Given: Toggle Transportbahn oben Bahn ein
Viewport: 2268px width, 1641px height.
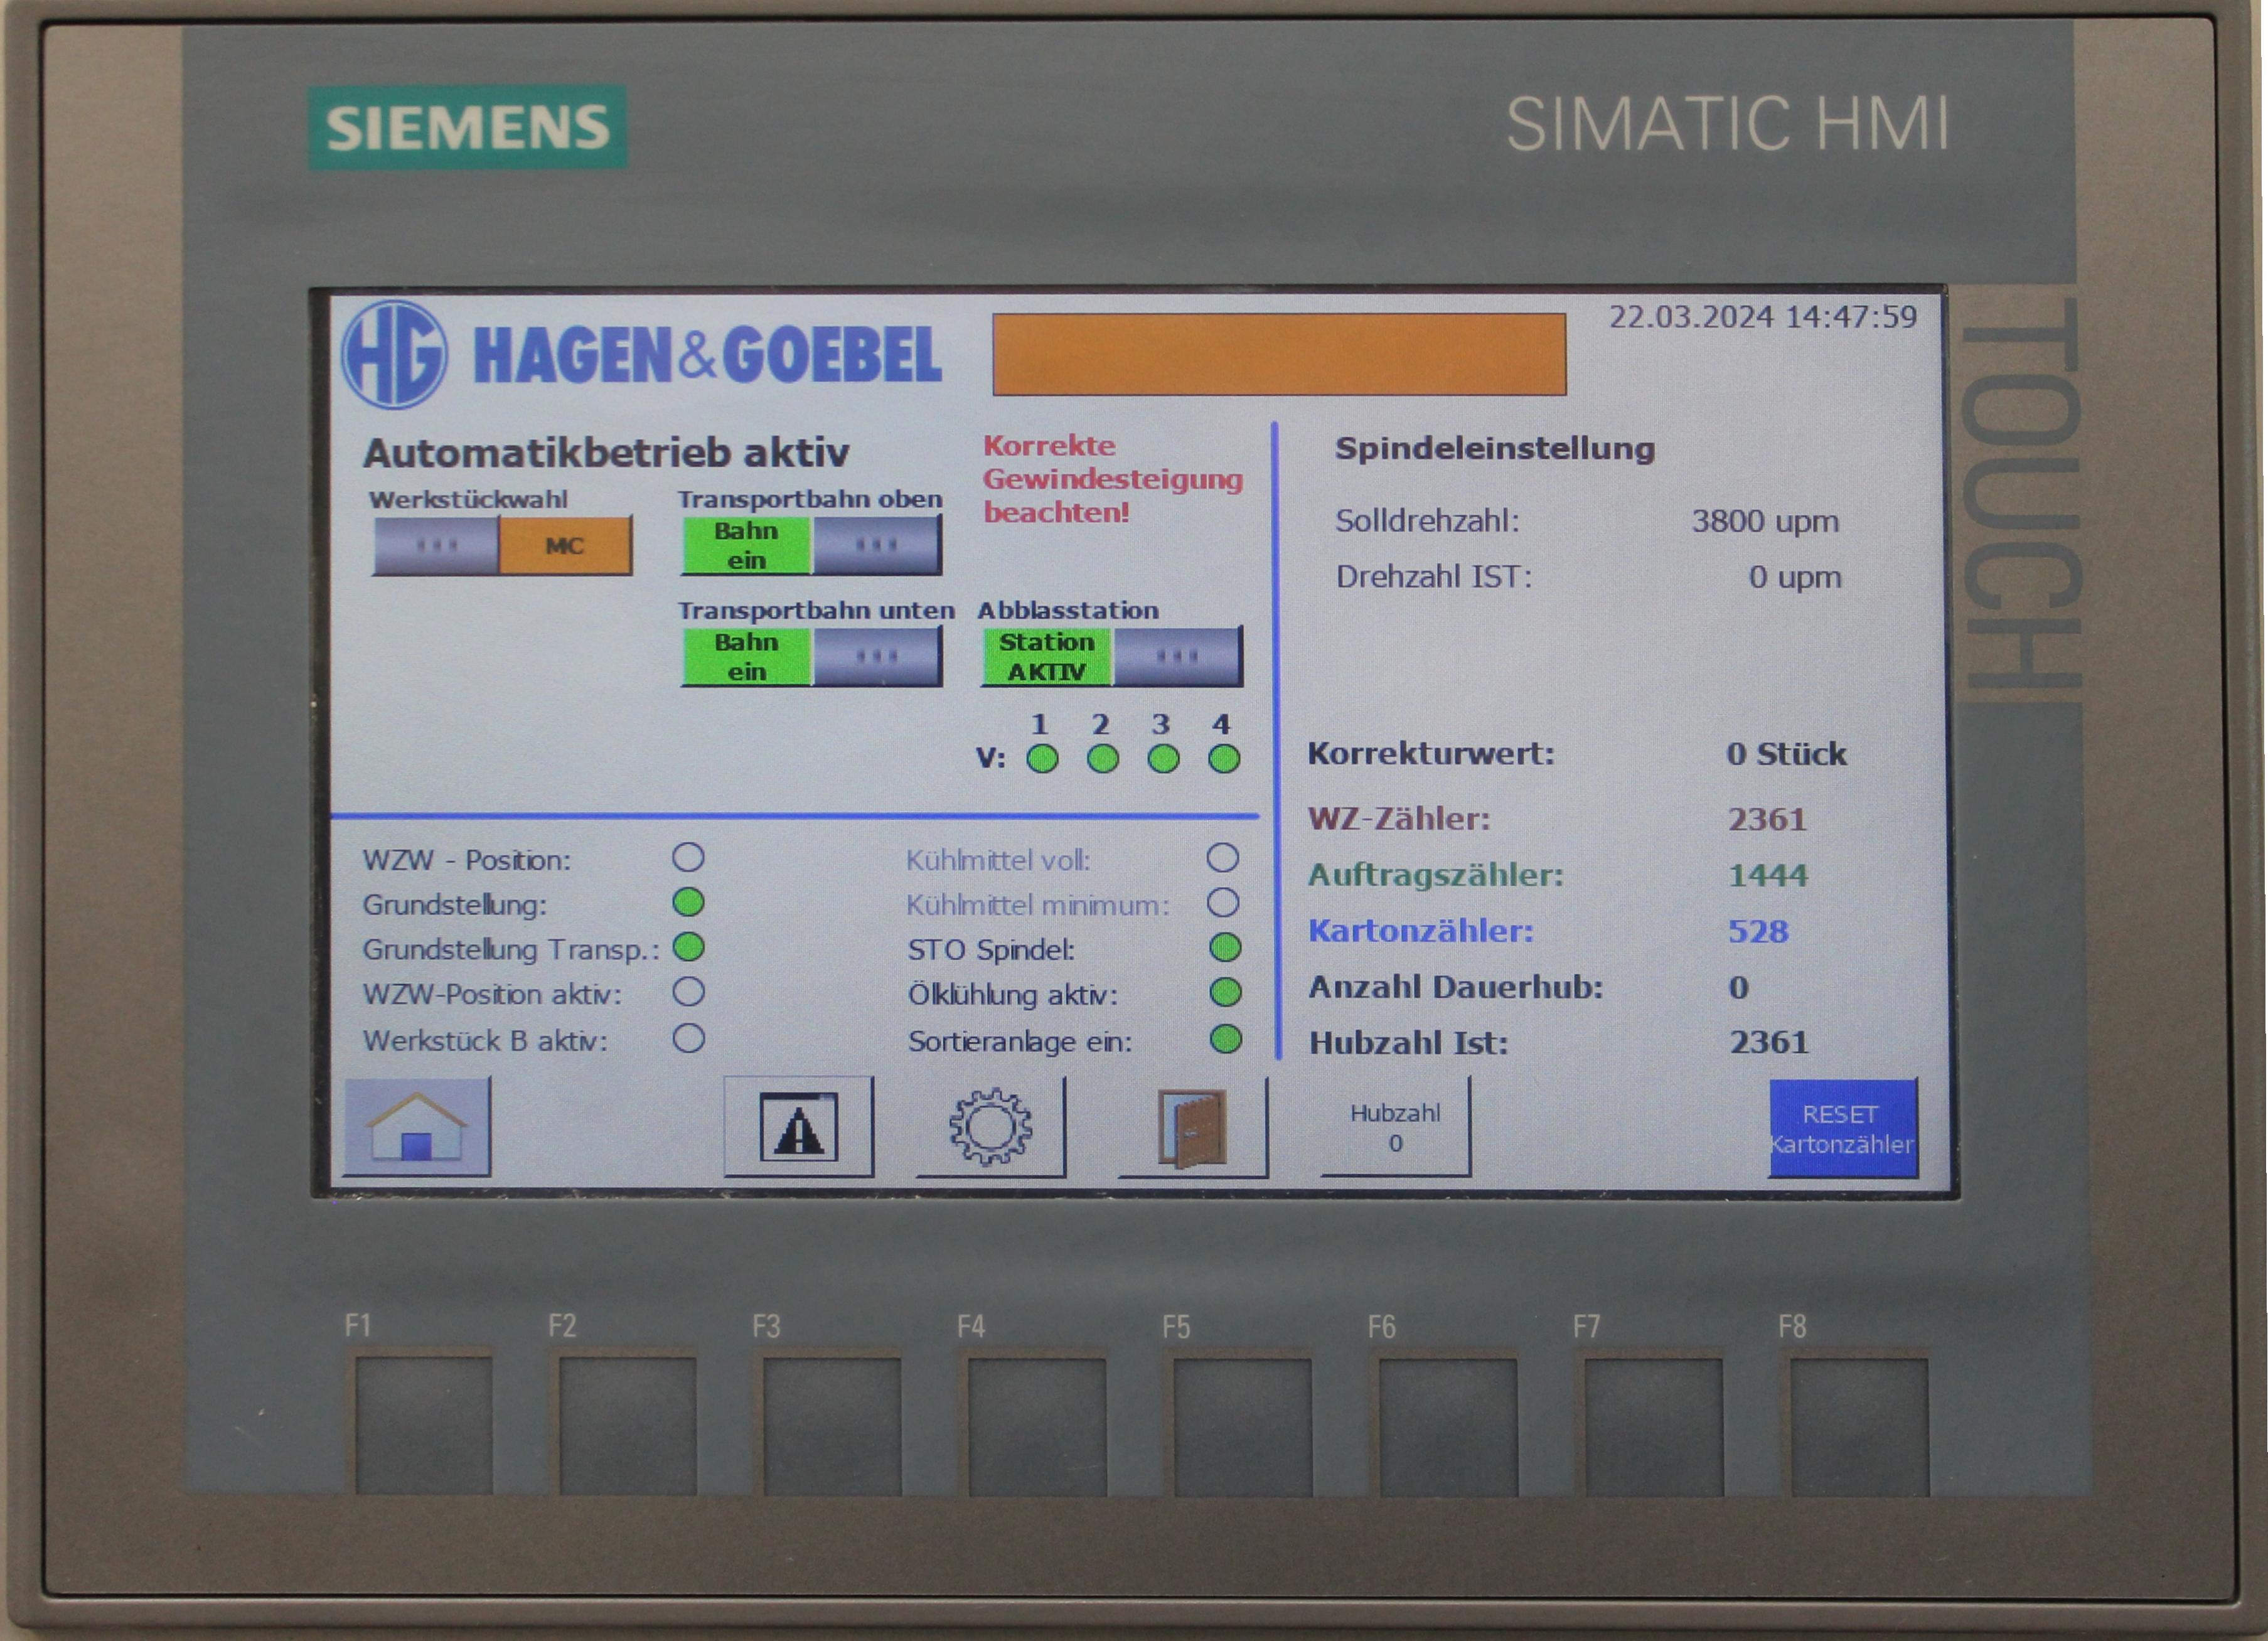Looking at the screenshot, I should click(746, 546).
